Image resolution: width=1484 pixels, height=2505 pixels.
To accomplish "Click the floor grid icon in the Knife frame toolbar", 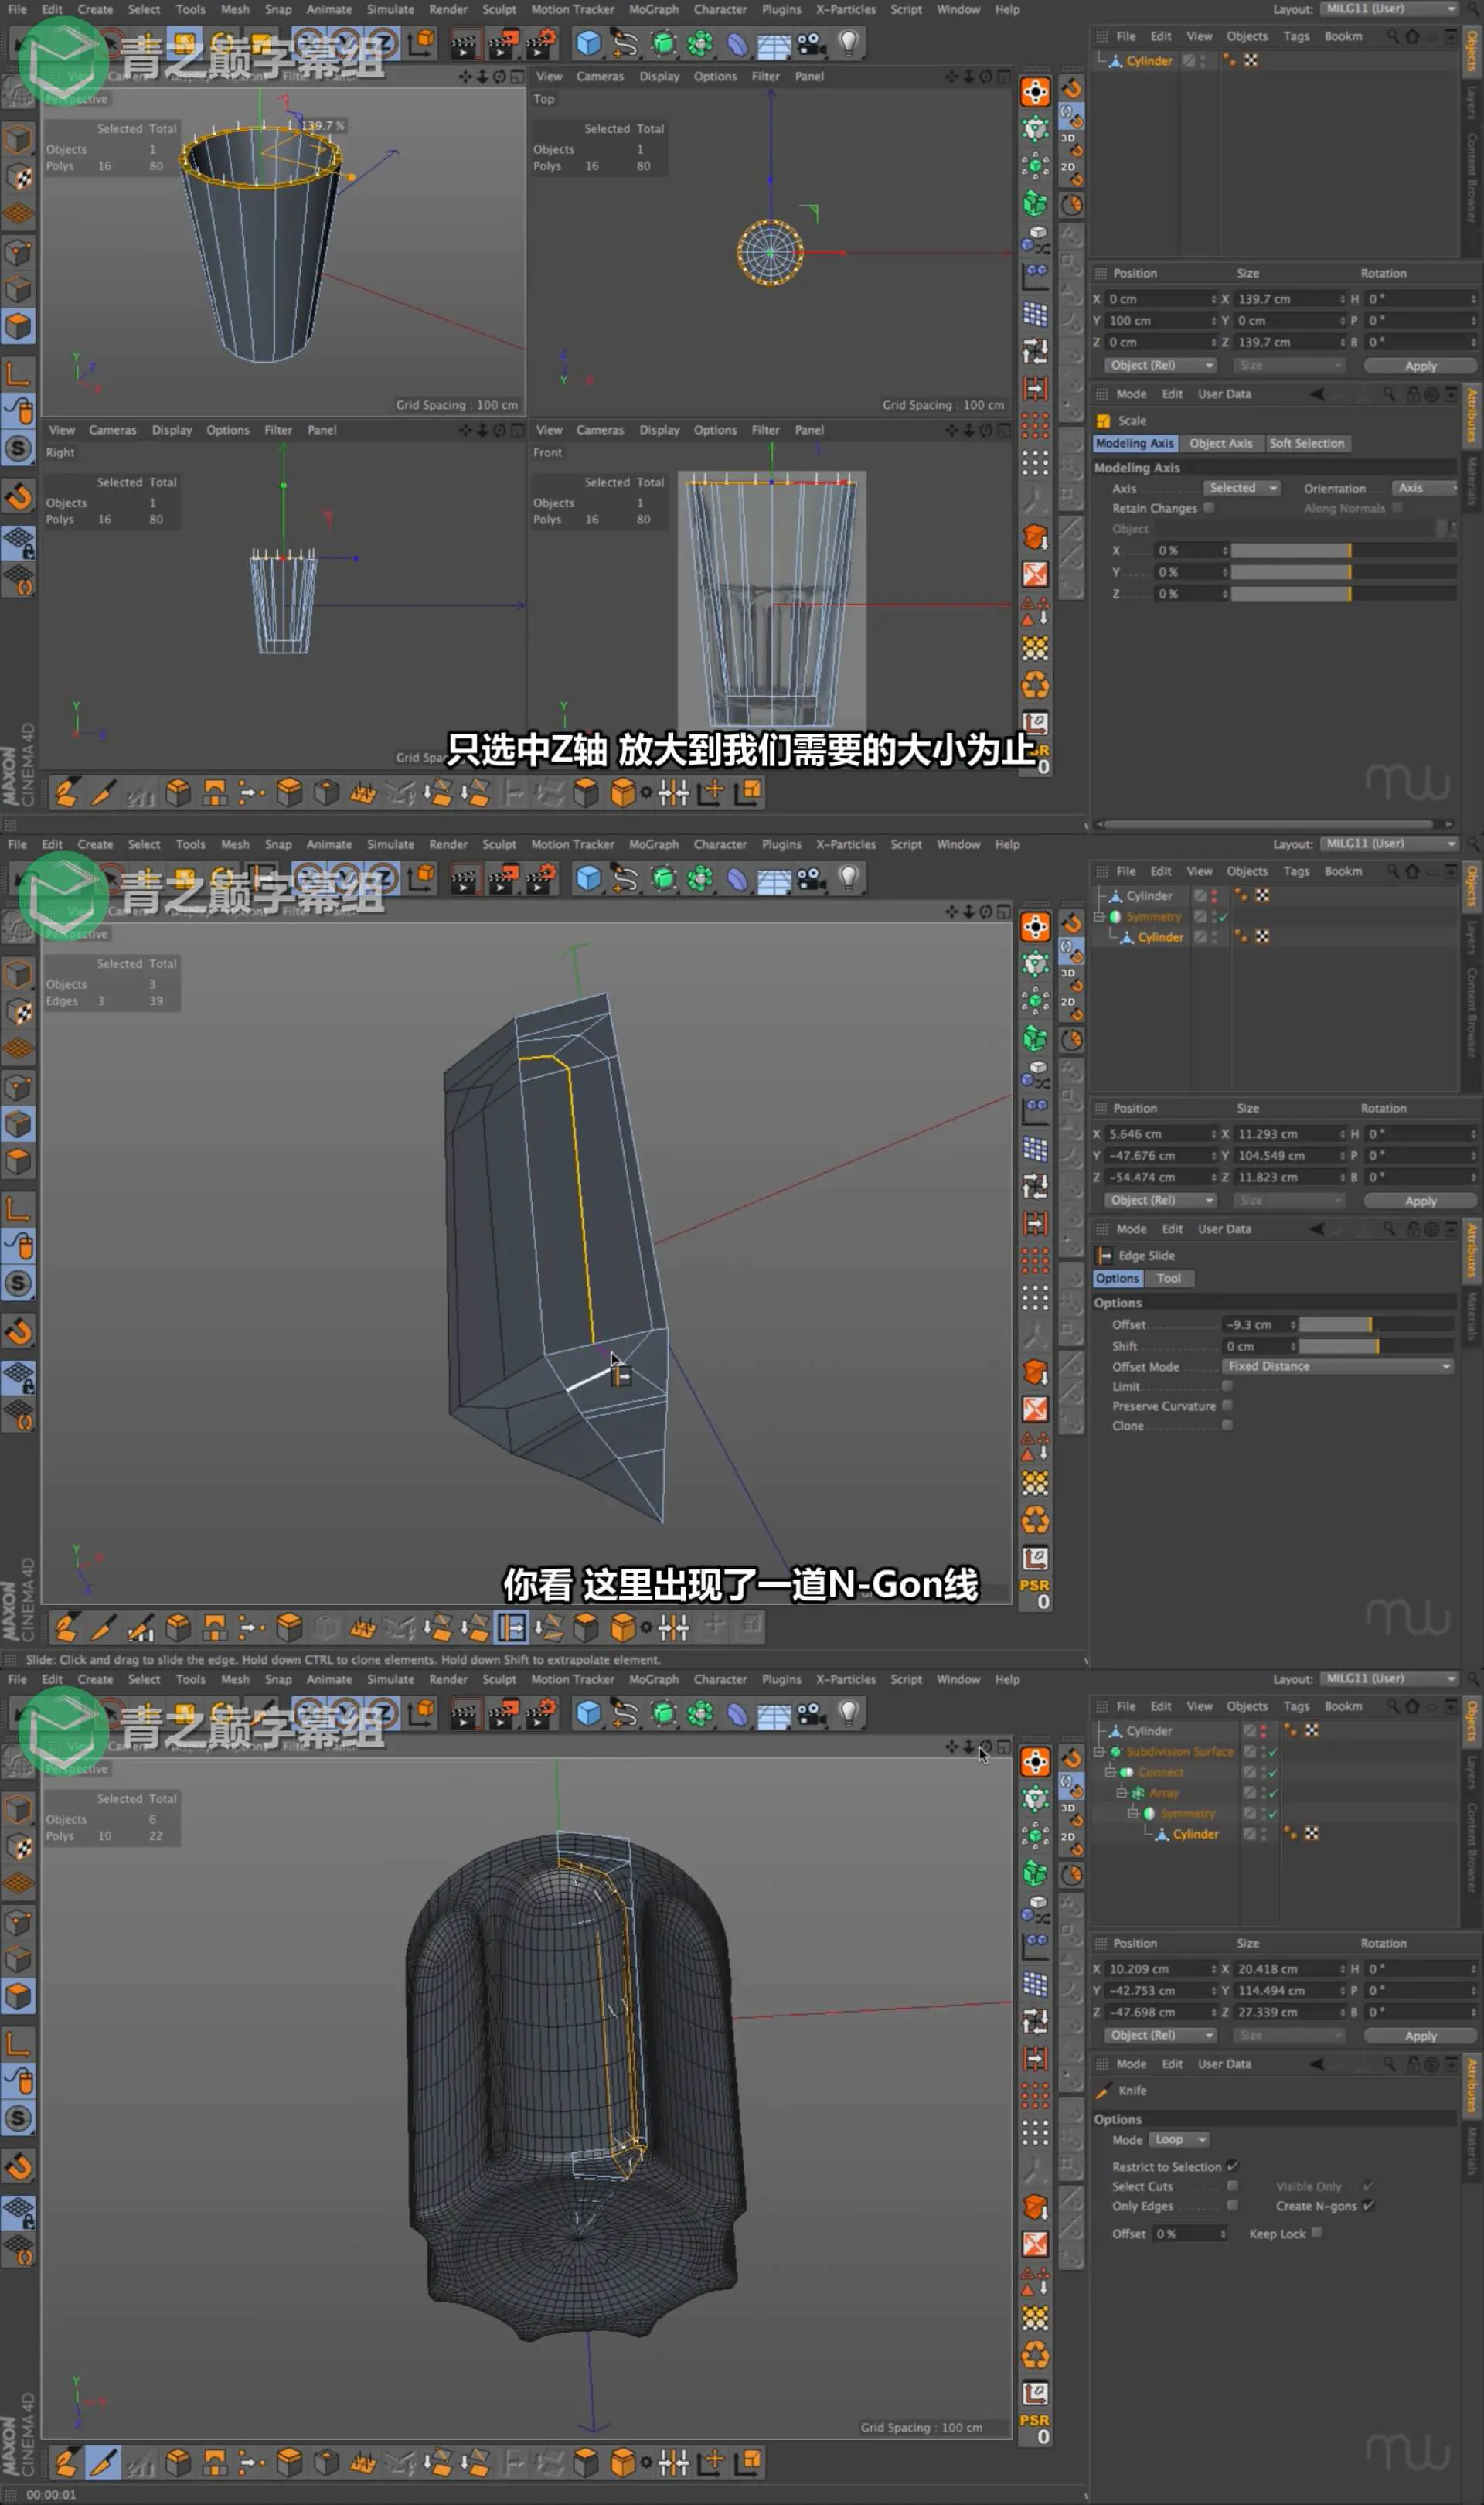I will (773, 1713).
